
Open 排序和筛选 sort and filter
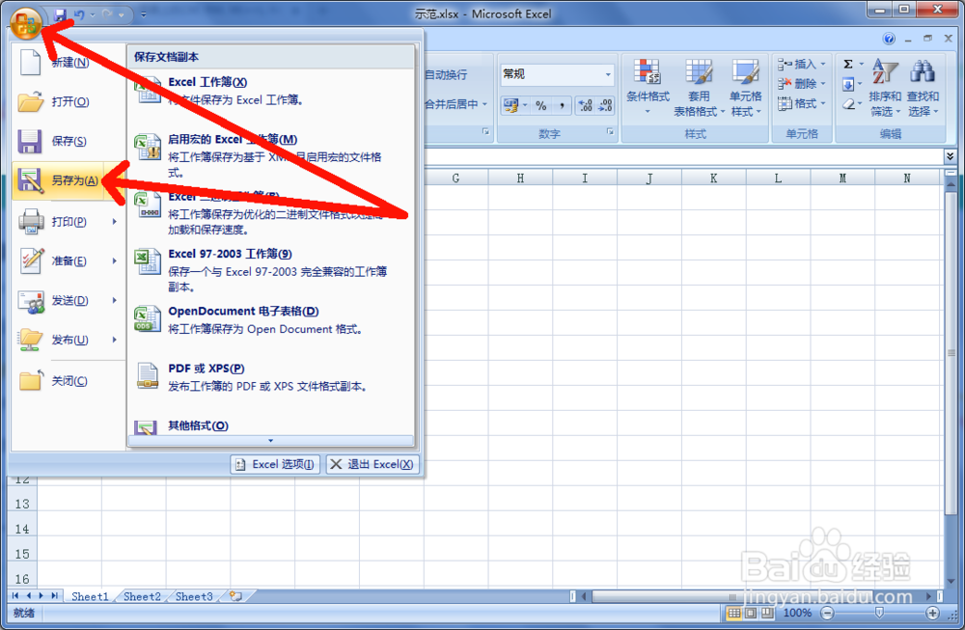click(885, 87)
